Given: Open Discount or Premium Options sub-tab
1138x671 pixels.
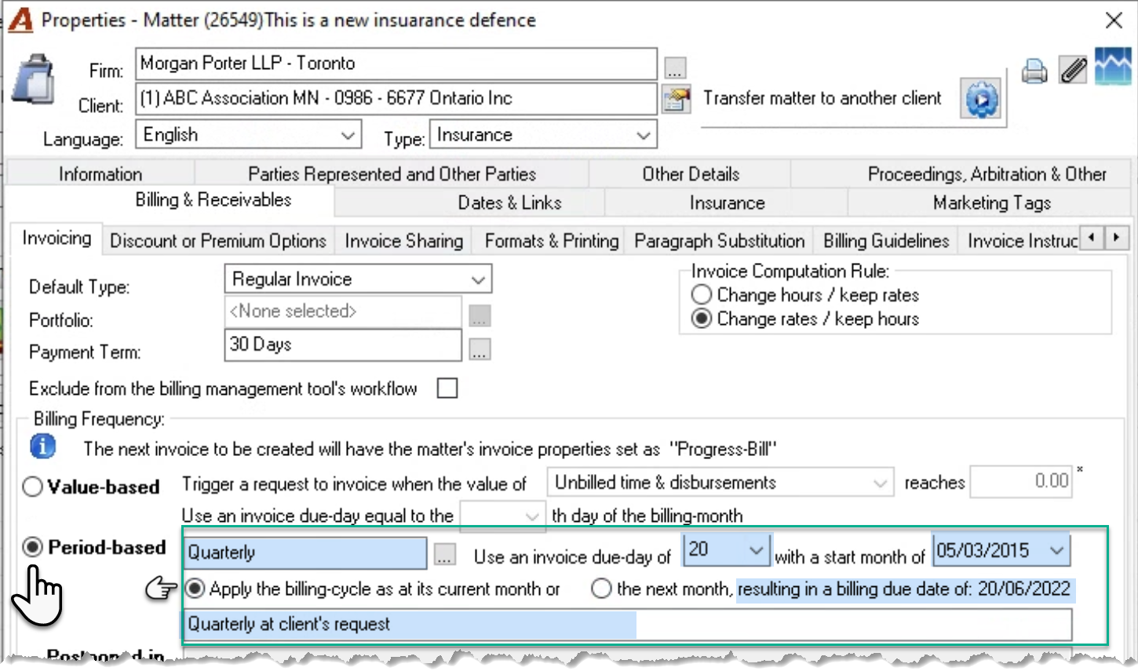Looking at the screenshot, I should pyautogui.click(x=218, y=241).
